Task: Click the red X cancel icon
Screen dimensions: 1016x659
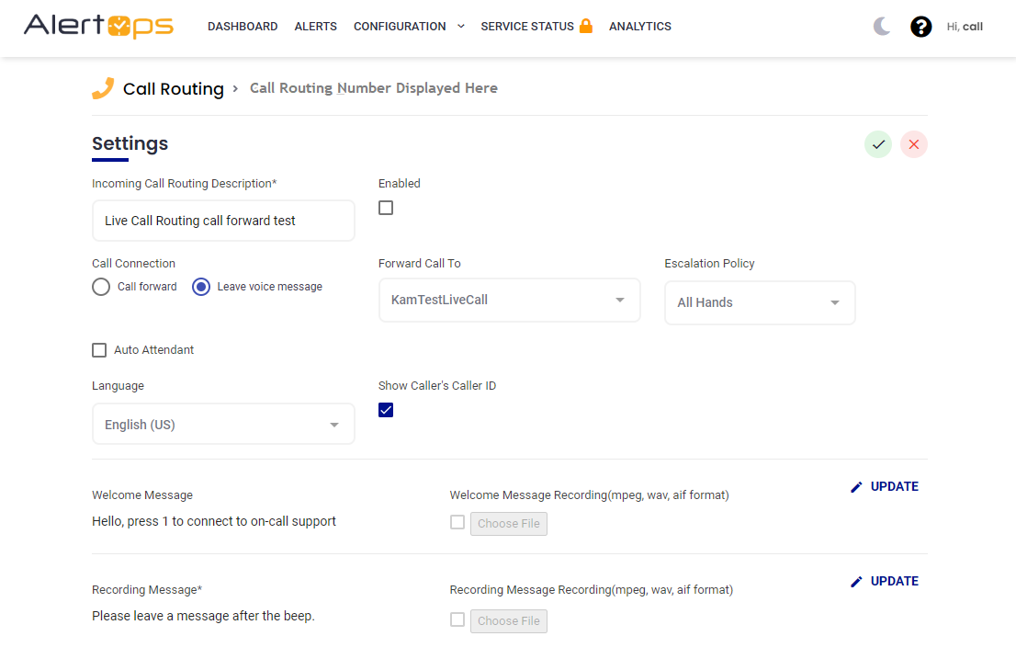Action: click(x=913, y=144)
